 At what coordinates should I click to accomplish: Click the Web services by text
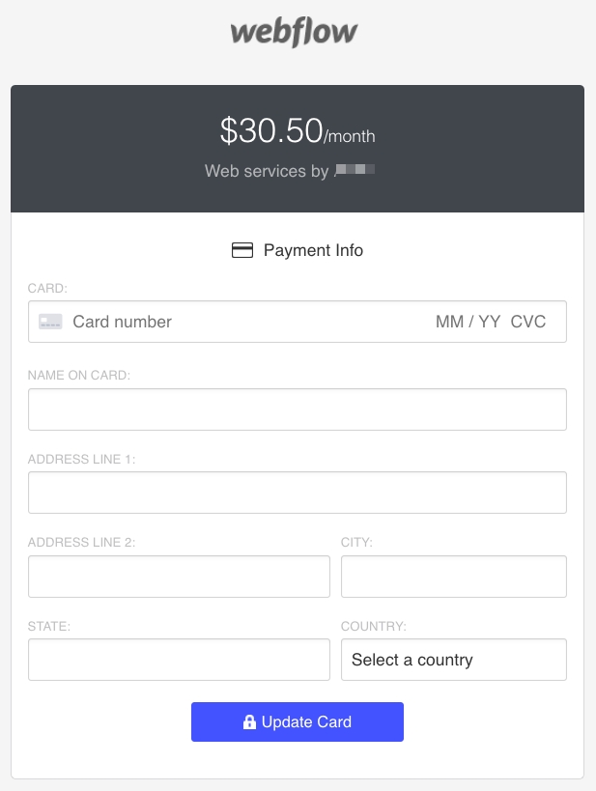point(267,171)
